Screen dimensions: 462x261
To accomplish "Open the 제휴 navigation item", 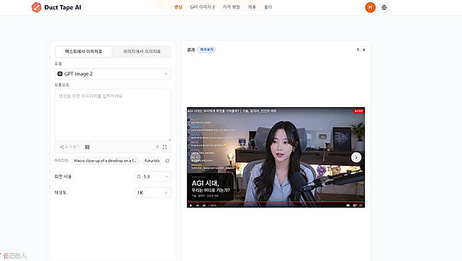I will (x=252, y=7).
